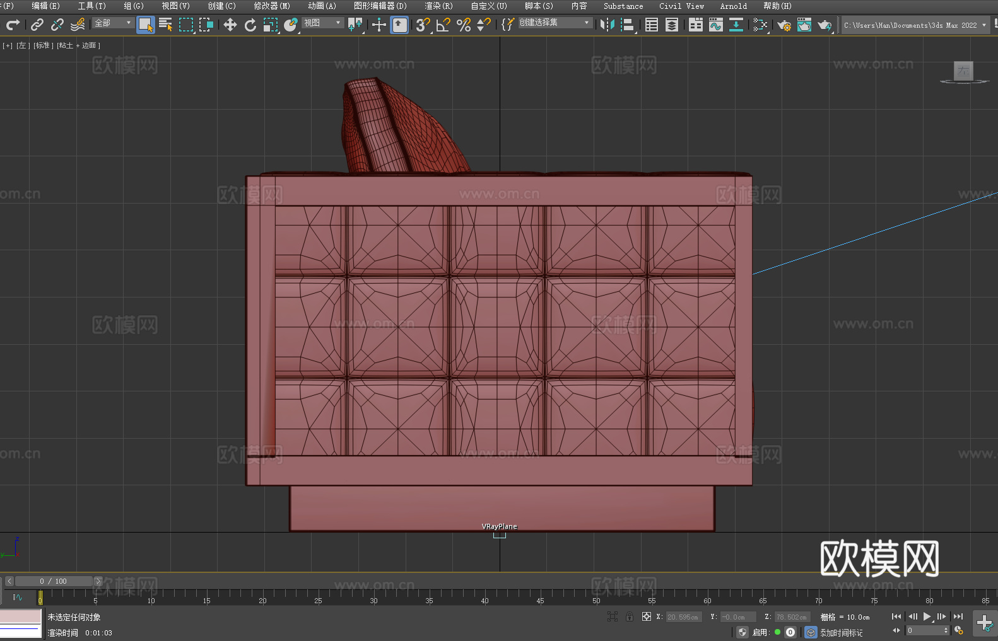Click Edit Named Selection Sets icon

coord(508,25)
